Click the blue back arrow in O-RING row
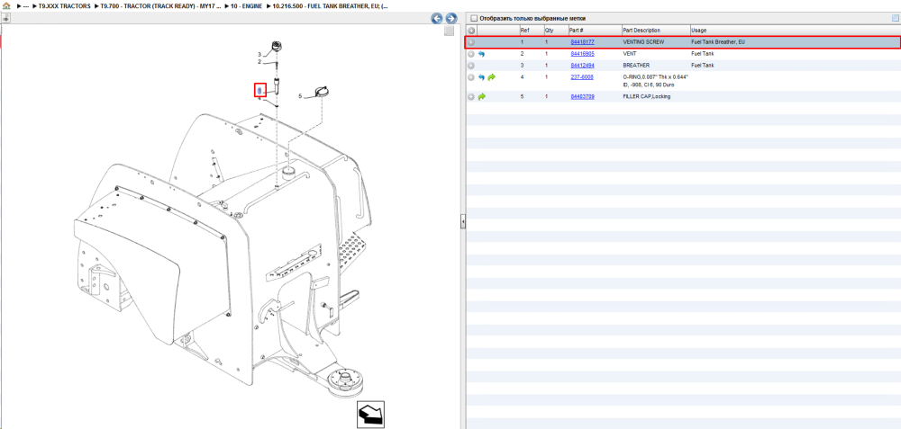Image resolution: width=901 pixels, height=429 pixels. (x=481, y=76)
